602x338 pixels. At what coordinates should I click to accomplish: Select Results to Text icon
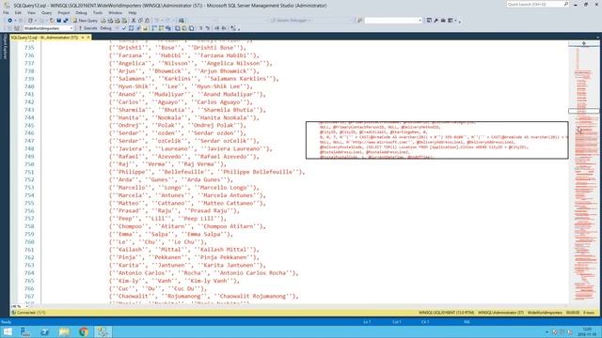point(177,28)
